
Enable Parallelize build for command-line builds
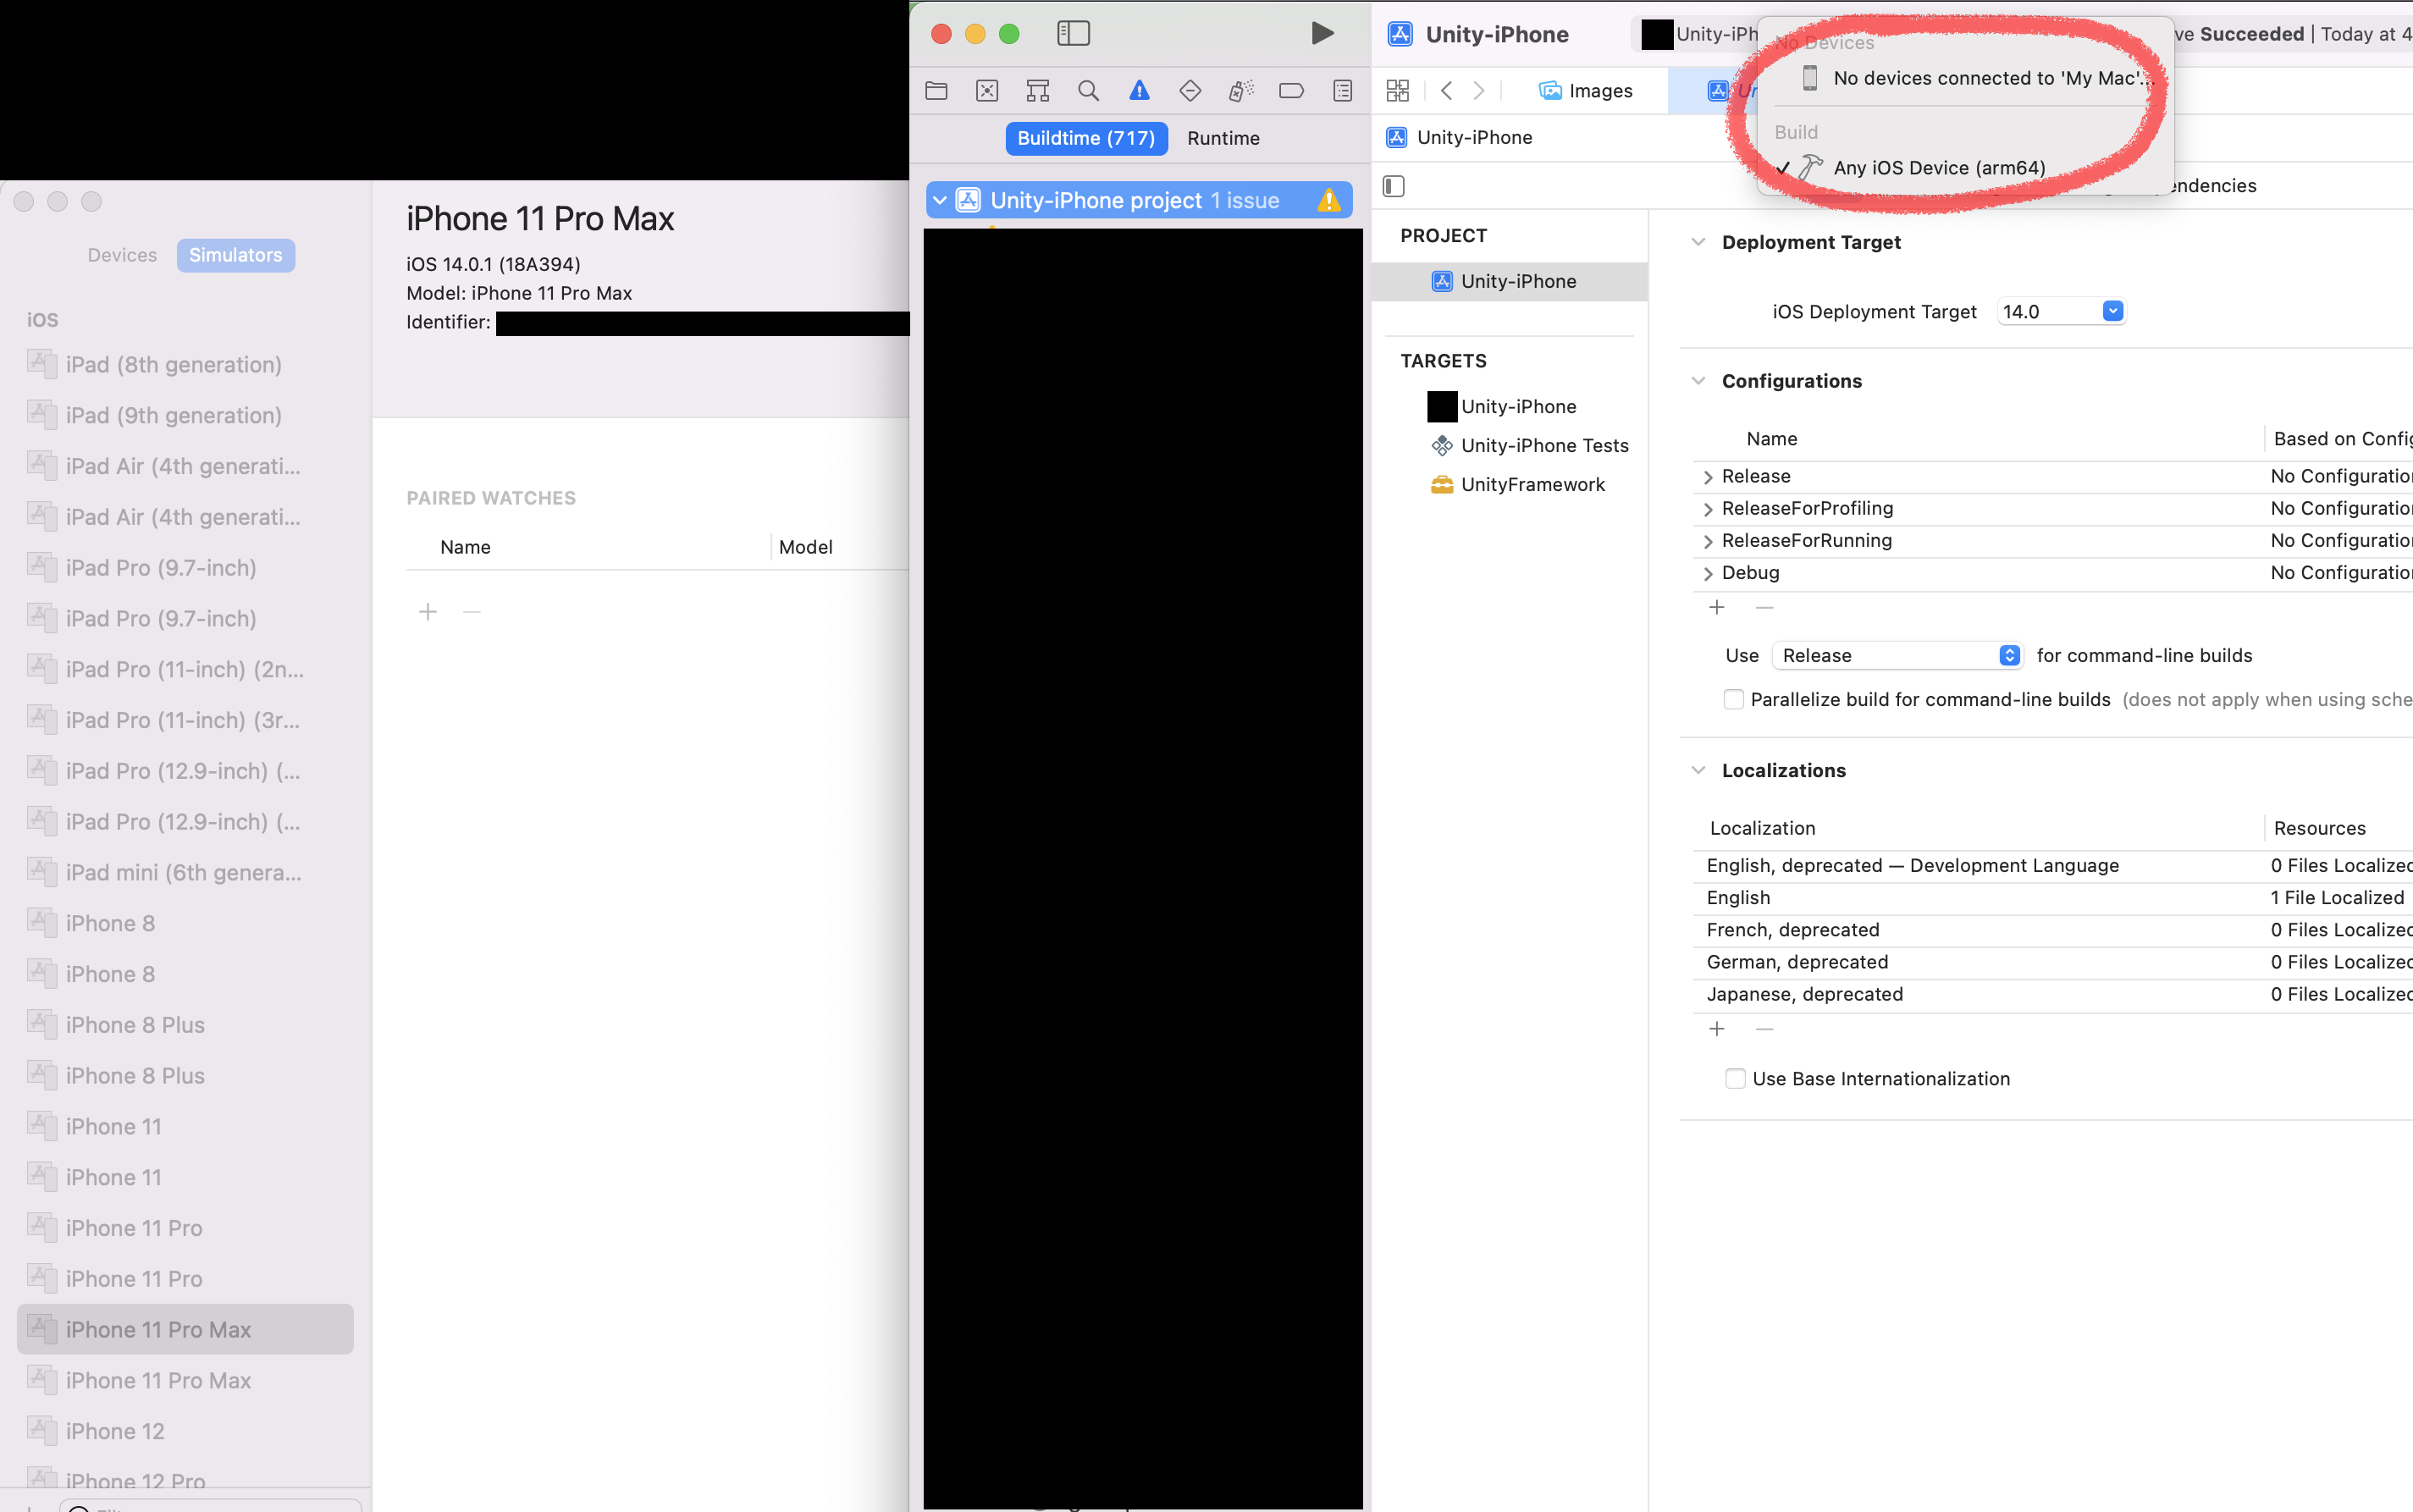click(1734, 699)
